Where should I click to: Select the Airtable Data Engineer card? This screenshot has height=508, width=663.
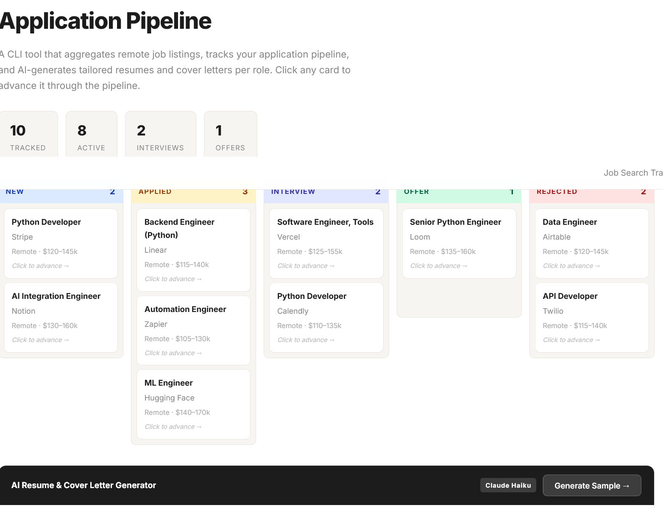(591, 243)
